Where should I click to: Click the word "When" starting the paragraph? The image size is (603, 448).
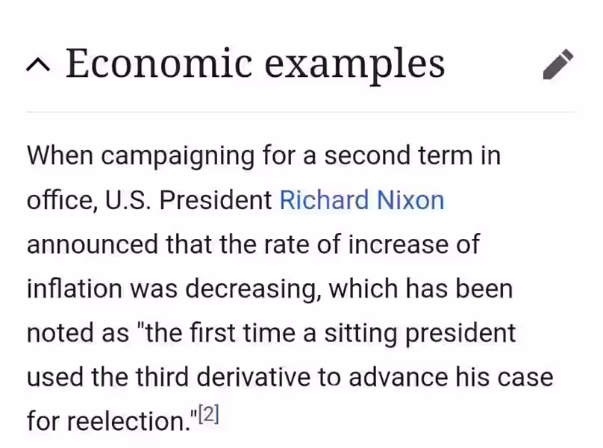[60, 156]
